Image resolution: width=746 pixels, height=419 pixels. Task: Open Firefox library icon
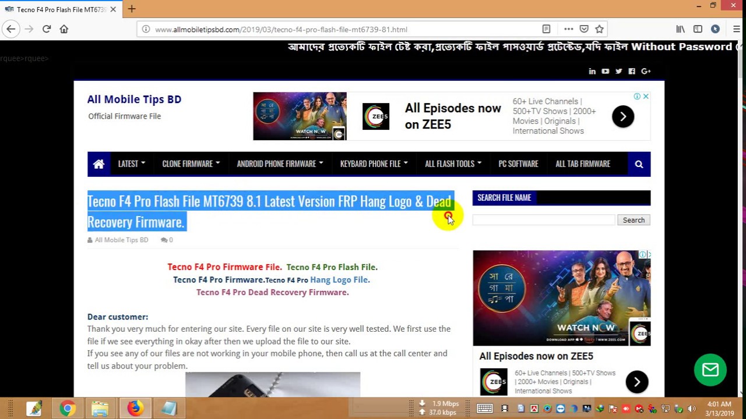click(x=680, y=29)
